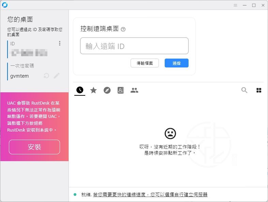
Task: Click the help icon beside 控制遠端桌面
Action: pos(123,29)
